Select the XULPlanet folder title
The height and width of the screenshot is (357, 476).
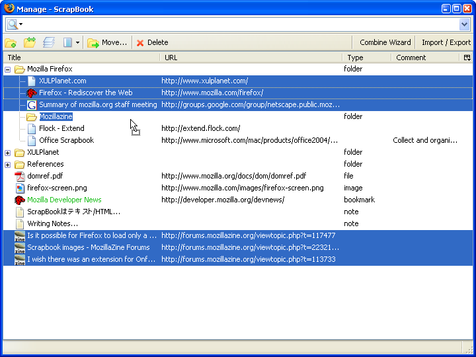43,152
